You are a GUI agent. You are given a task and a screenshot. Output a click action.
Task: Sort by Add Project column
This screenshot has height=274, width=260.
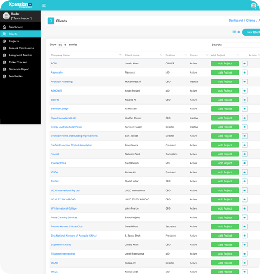click(x=225, y=55)
